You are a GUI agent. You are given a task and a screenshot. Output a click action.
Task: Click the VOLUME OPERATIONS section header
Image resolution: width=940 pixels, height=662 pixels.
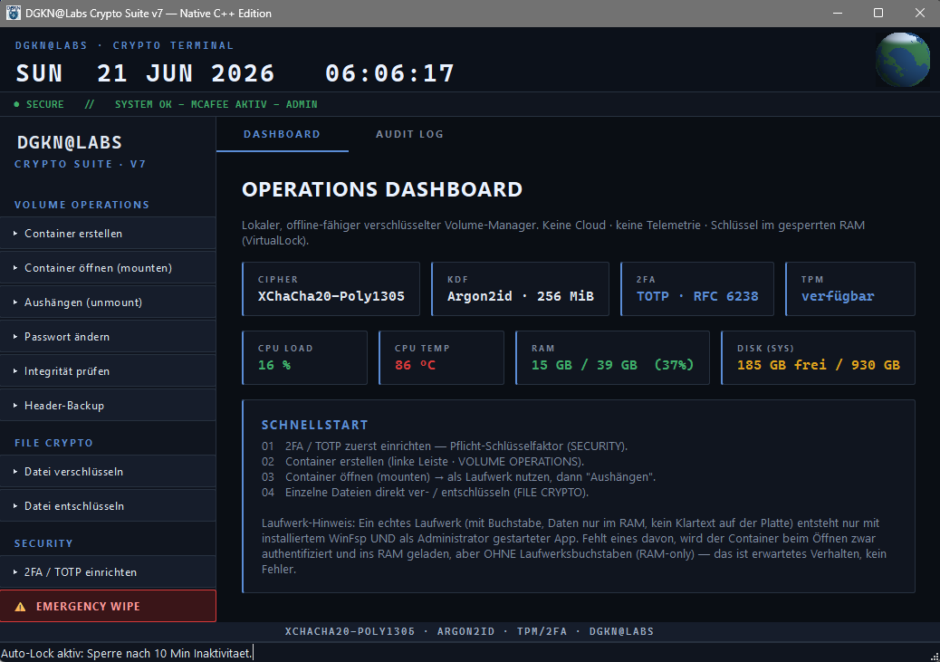pos(82,205)
